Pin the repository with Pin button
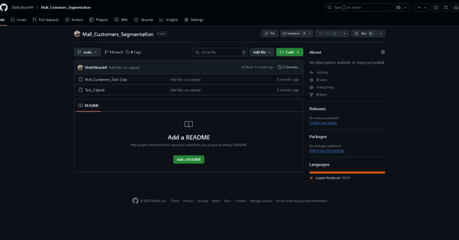Screen dimensions: 459x240 [x=270, y=34]
